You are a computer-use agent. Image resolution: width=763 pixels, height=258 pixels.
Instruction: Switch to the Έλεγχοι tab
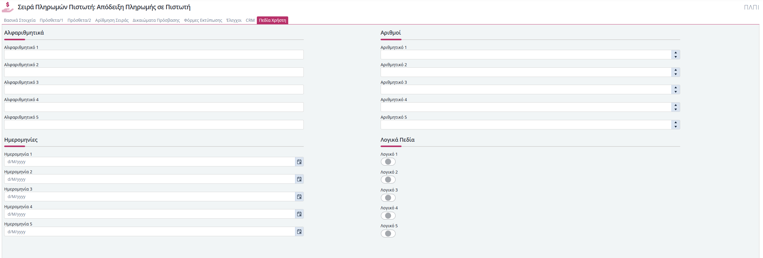point(234,20)
